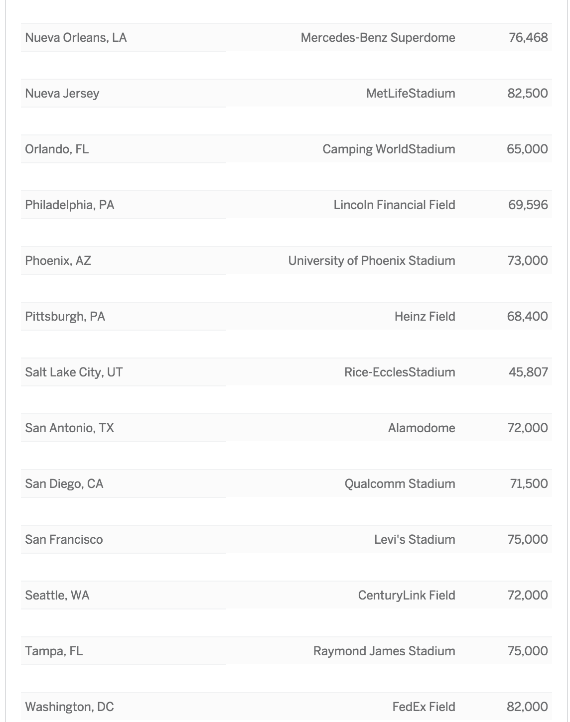Click the Heinz Field stadium cell
Image resolution: width=570 pixels, height=722 pixels.
425,317
